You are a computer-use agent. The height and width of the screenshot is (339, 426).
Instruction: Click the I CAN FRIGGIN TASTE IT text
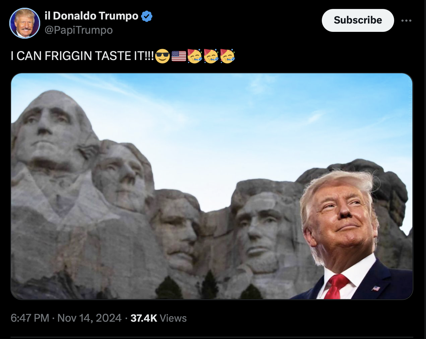(82, 56)
